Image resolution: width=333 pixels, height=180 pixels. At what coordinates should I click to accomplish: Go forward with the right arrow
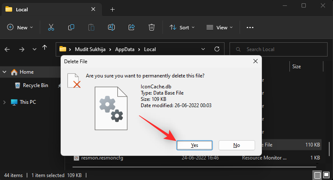tap(22, 49)
